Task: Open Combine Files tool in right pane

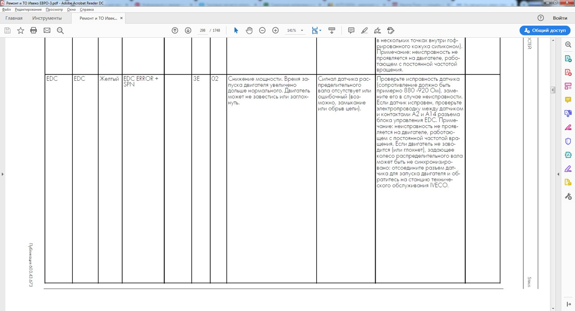Action: pyautogui.click(x=568, y=114)
